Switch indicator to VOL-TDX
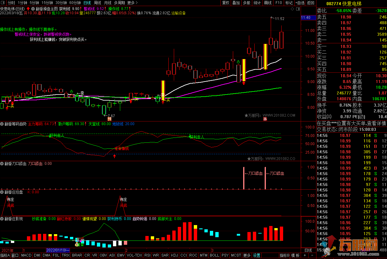The image size is (387, 259). point(134,255)
